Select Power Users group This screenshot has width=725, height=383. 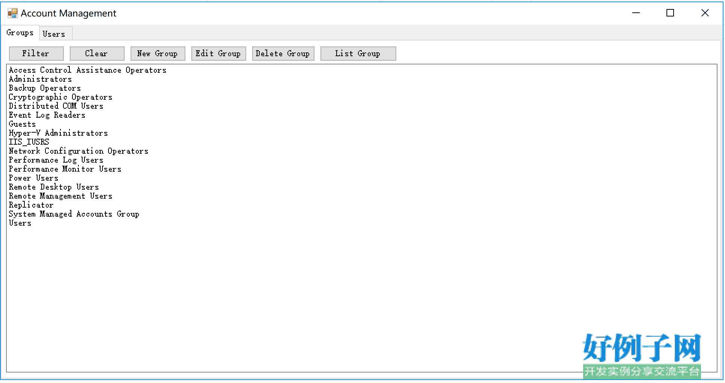[33, 178]
